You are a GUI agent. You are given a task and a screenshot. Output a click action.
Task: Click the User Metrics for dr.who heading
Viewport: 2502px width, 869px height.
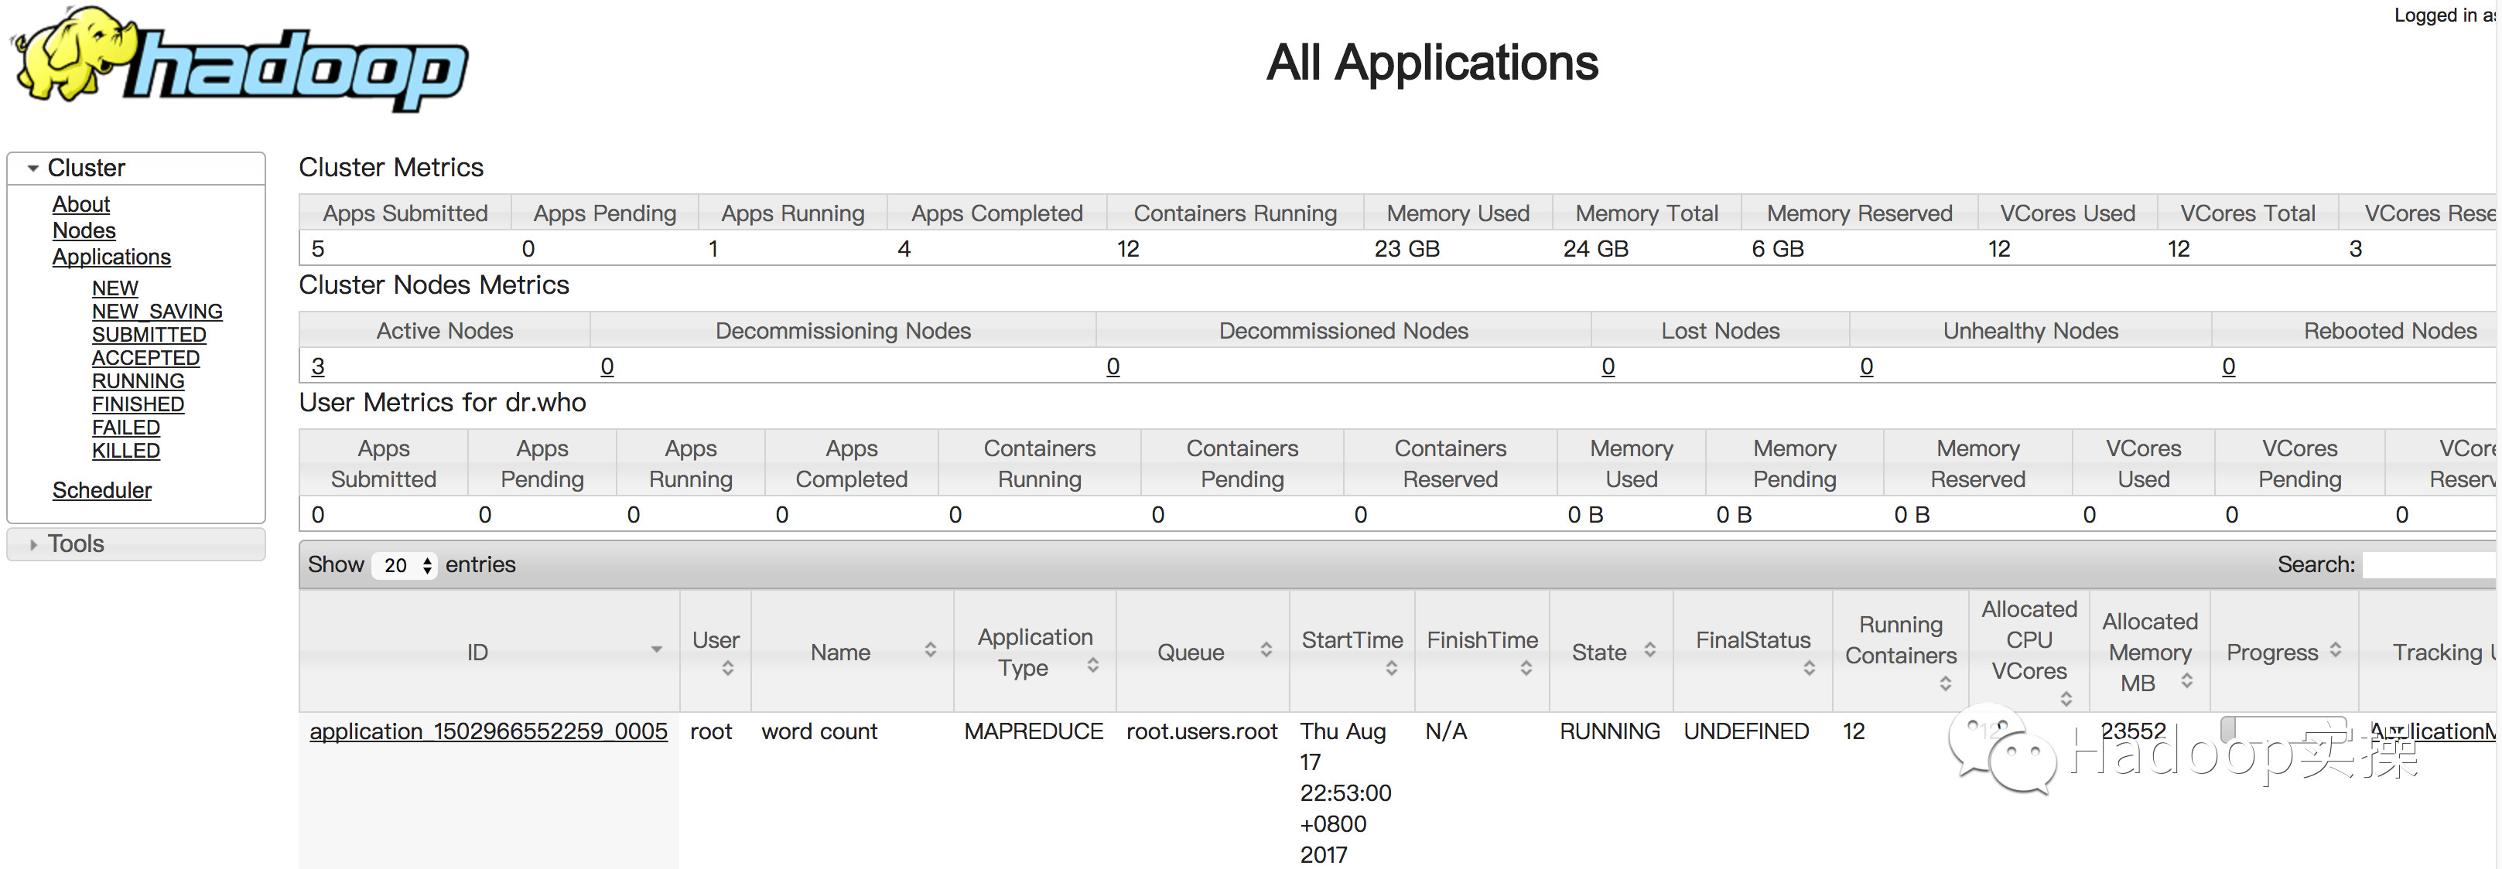443,402
